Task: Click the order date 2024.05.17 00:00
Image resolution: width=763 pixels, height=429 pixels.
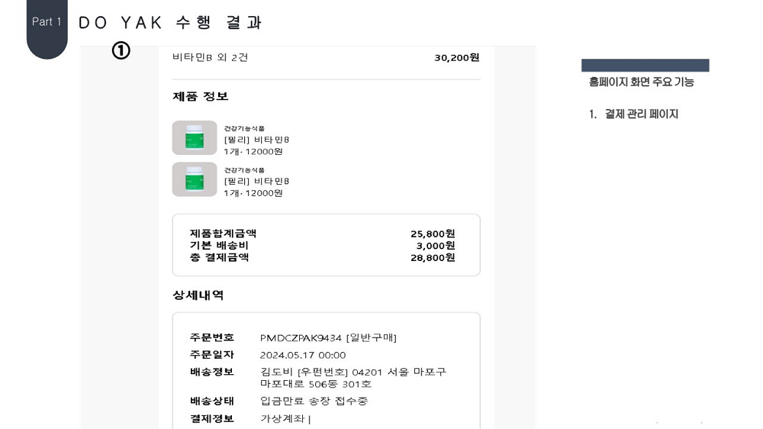Action: tap(303, 355)
